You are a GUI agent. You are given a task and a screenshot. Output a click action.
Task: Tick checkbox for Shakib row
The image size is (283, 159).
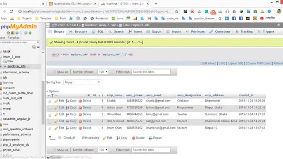pyautogui.click(x=50, y=102)
